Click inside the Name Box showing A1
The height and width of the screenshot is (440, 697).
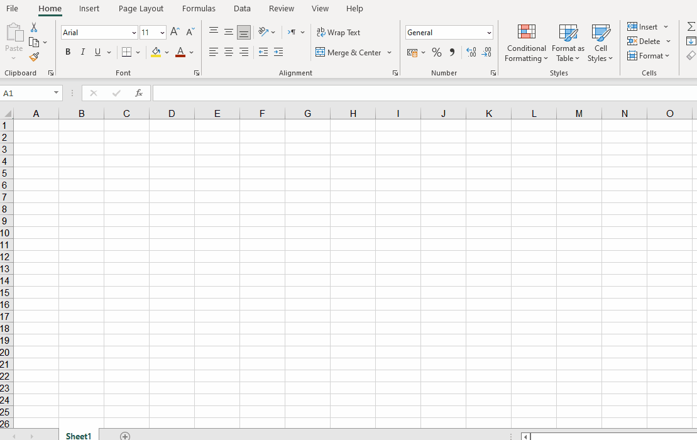(x=26, y=93)
